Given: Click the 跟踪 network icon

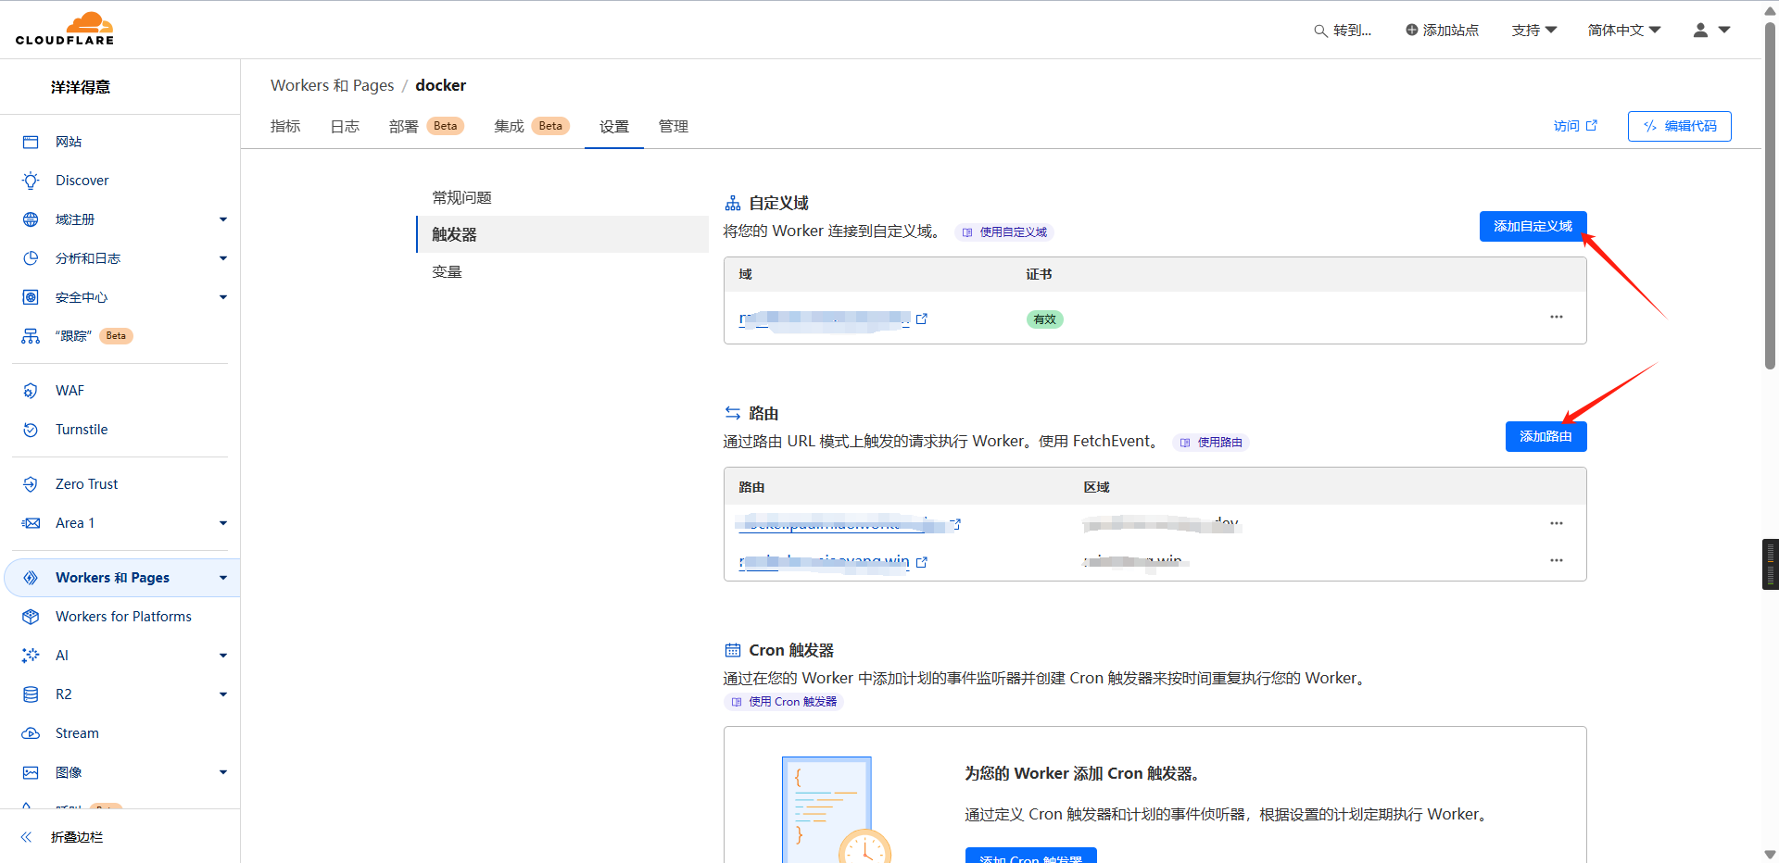Looking at the screenshot, I should click(x=31, y=336).
